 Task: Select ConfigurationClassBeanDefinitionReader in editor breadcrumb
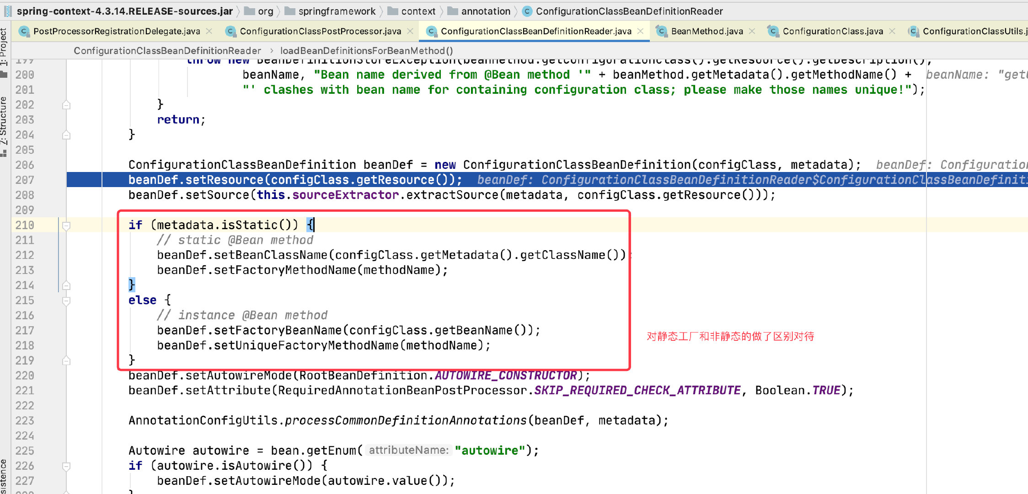coord(167,50)
